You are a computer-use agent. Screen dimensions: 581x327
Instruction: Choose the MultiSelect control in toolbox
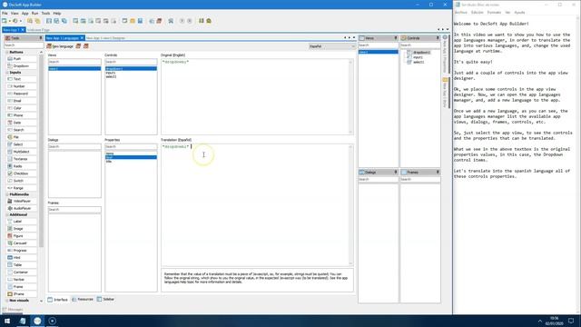click(22, 152)
